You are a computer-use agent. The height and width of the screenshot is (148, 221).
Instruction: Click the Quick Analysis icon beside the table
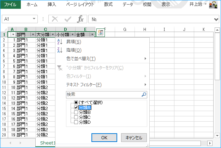100,33
